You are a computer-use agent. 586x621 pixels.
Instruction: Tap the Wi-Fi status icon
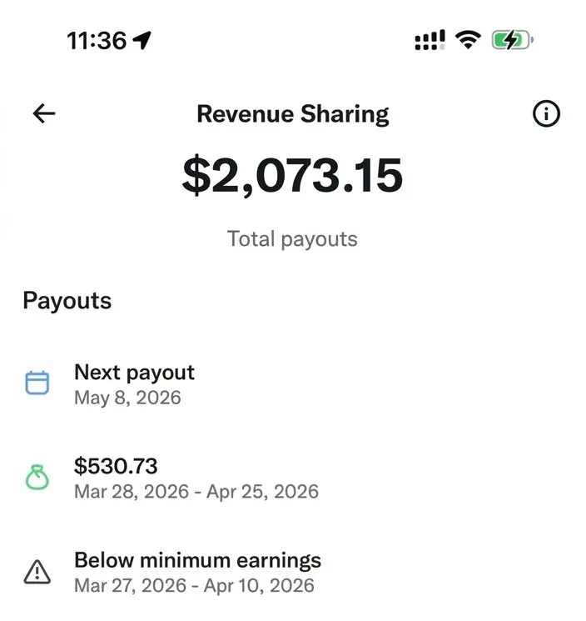tap(469, 40)
